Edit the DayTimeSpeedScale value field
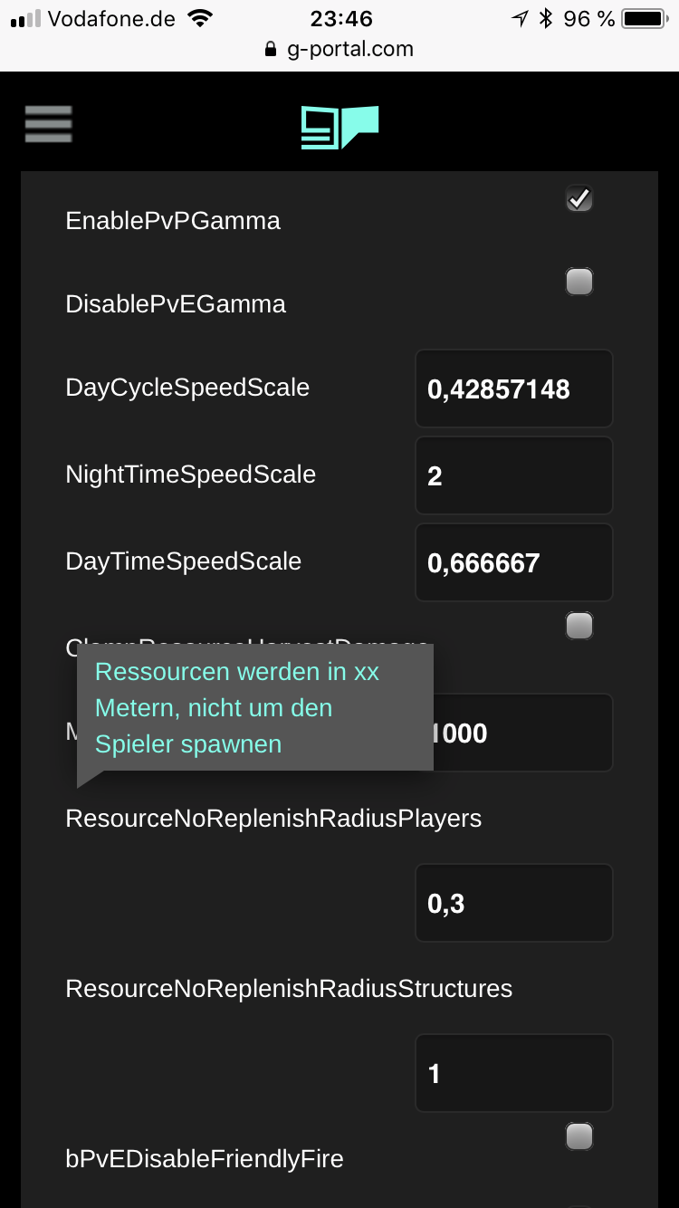This screenshot has height=1208, width=679. pos(514,562)
